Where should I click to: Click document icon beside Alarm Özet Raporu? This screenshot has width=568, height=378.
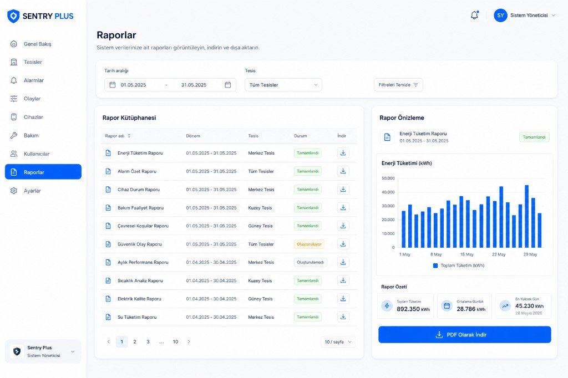click(108, 171)
